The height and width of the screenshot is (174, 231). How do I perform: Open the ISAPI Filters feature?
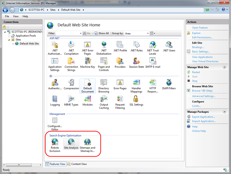coord(169,84)
